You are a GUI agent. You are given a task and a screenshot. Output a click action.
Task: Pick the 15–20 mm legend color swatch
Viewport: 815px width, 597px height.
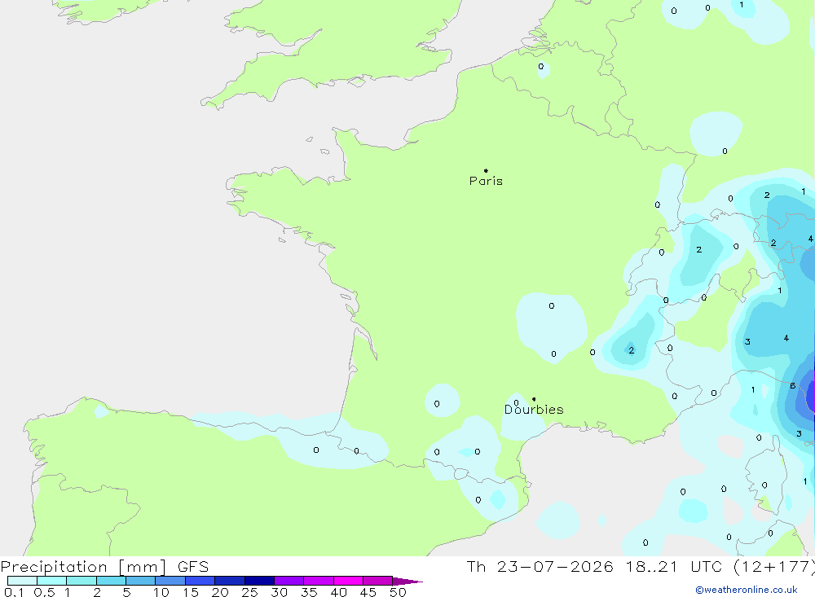[x=200, y=581]
